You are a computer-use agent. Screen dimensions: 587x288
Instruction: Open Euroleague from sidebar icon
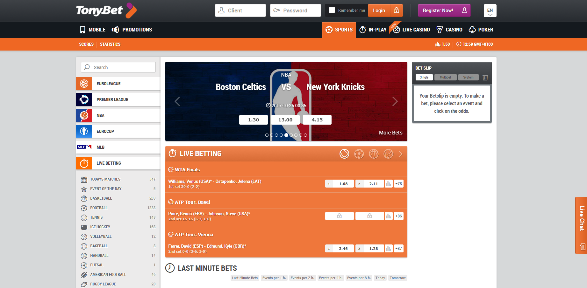[84, 84]
